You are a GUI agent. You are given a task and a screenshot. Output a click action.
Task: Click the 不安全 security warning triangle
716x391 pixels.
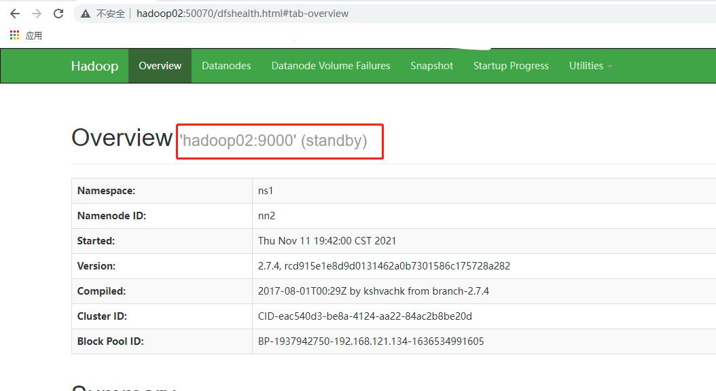pyautogui.click(x=85, y=13)
